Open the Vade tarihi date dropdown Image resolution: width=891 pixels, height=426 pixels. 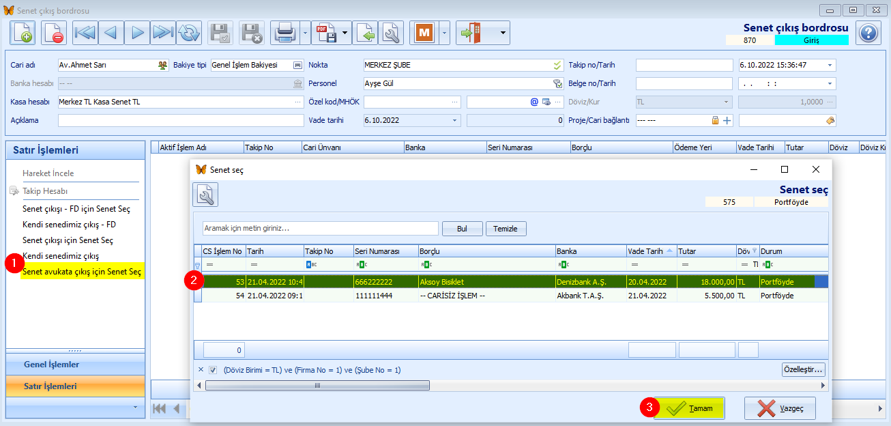(455, 120)
